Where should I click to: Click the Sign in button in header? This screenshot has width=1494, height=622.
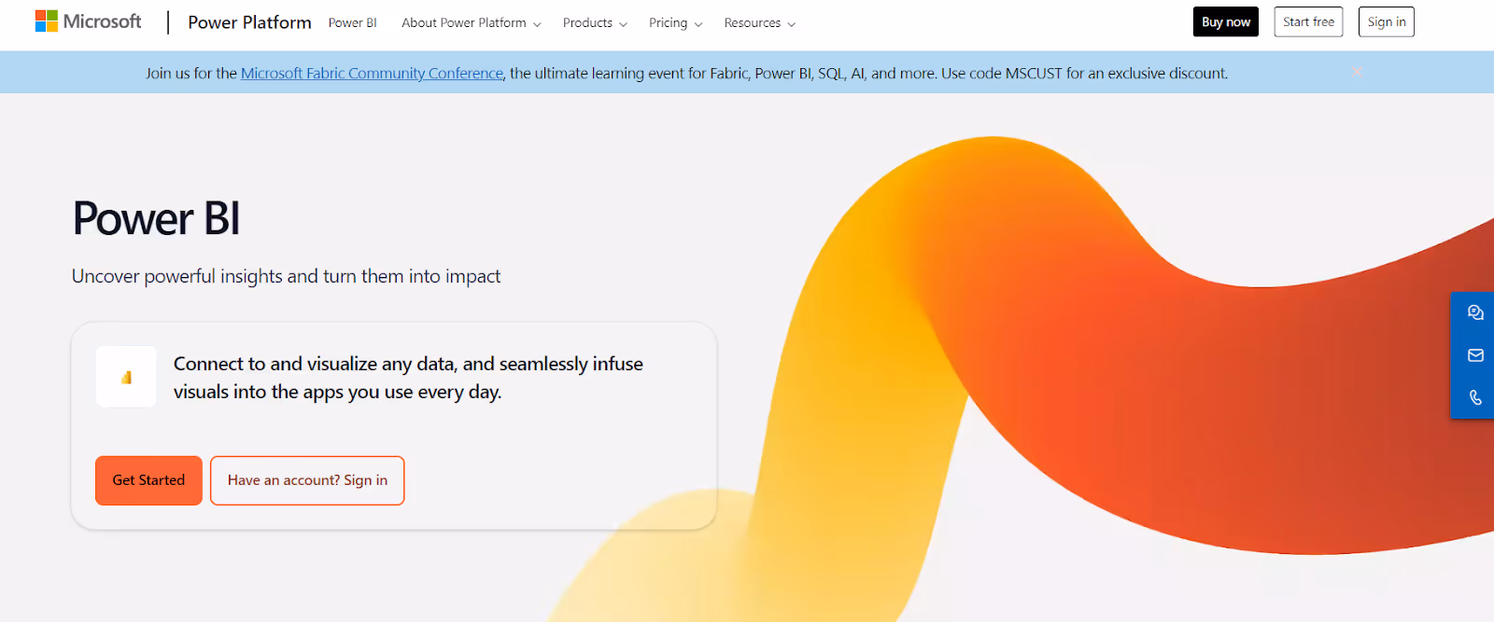[x=1386, y=21]
